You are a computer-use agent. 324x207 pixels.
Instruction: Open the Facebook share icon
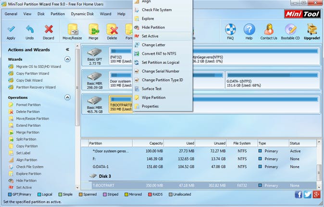click(x=299, y=195)
